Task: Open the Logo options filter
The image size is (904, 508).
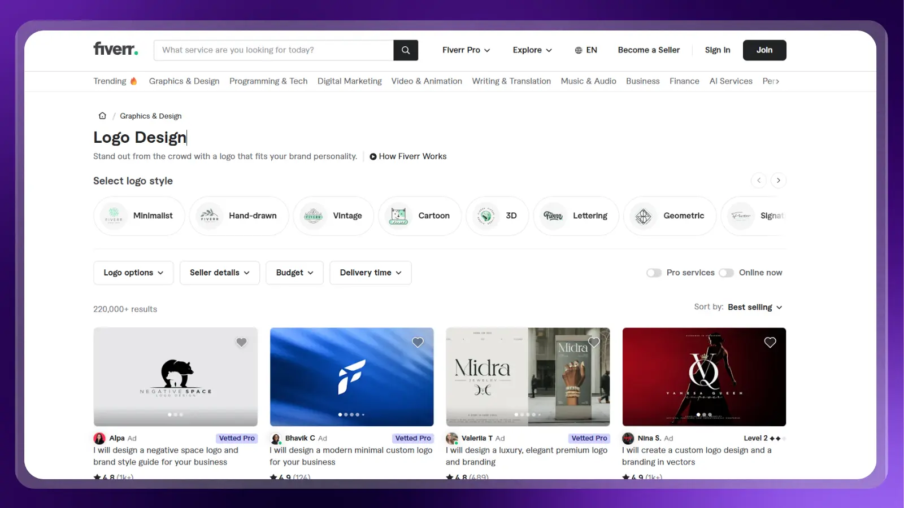Action: pyautogui.click(x=133, y=273)
